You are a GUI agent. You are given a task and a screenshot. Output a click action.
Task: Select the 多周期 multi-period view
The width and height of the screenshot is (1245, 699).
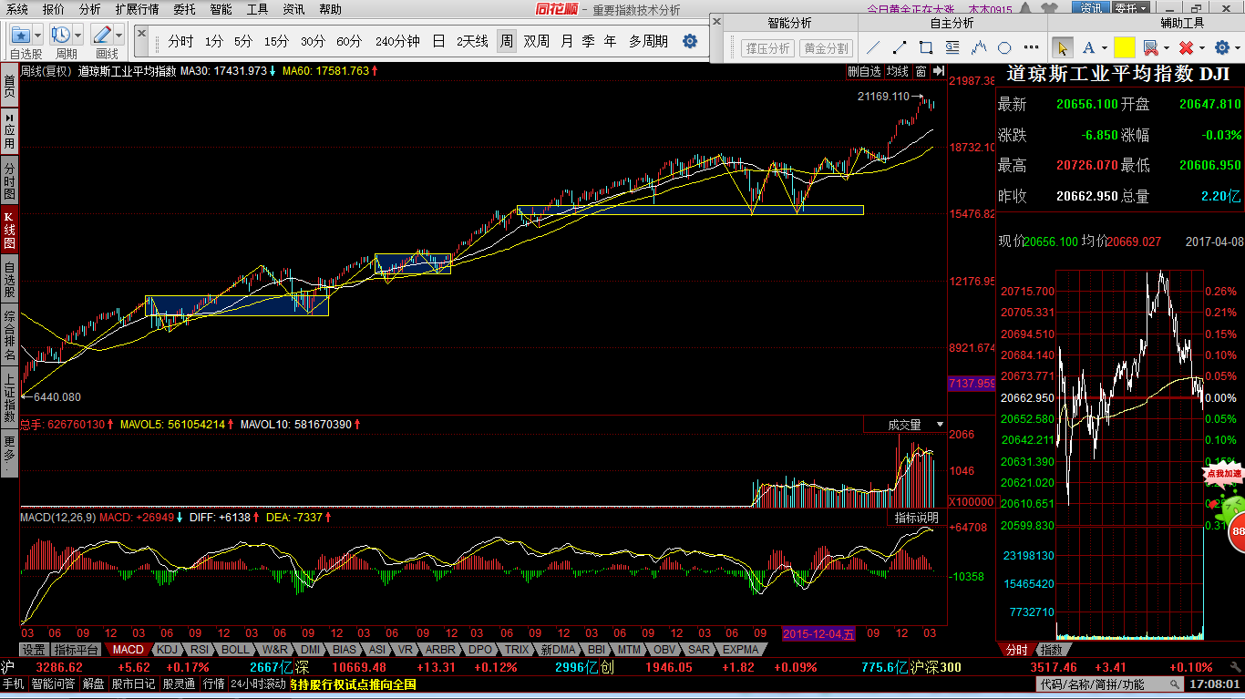tap(648, 41)
